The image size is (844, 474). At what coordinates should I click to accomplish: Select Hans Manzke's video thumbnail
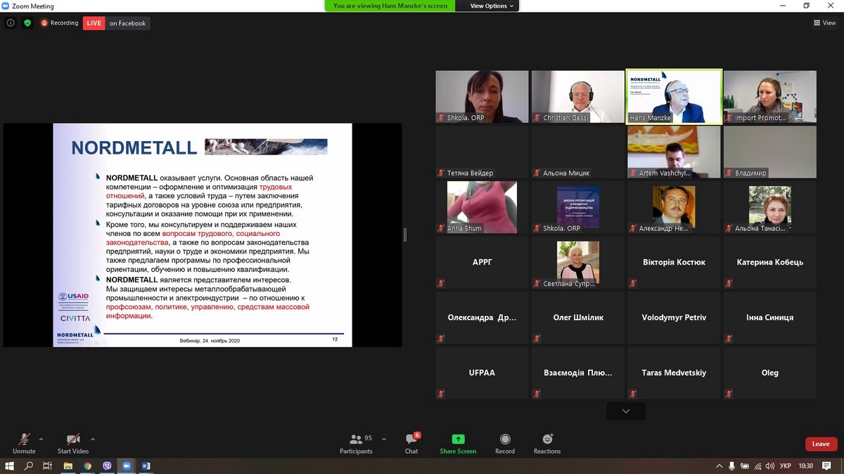674,96
